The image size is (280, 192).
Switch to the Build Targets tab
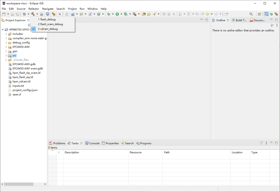click(239, 20)
